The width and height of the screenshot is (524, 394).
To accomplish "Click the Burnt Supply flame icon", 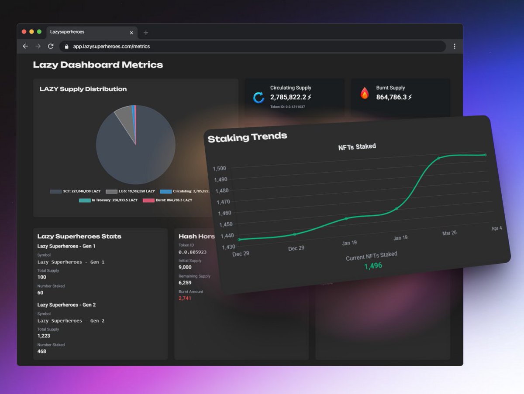I will click(x=365, y=93).
